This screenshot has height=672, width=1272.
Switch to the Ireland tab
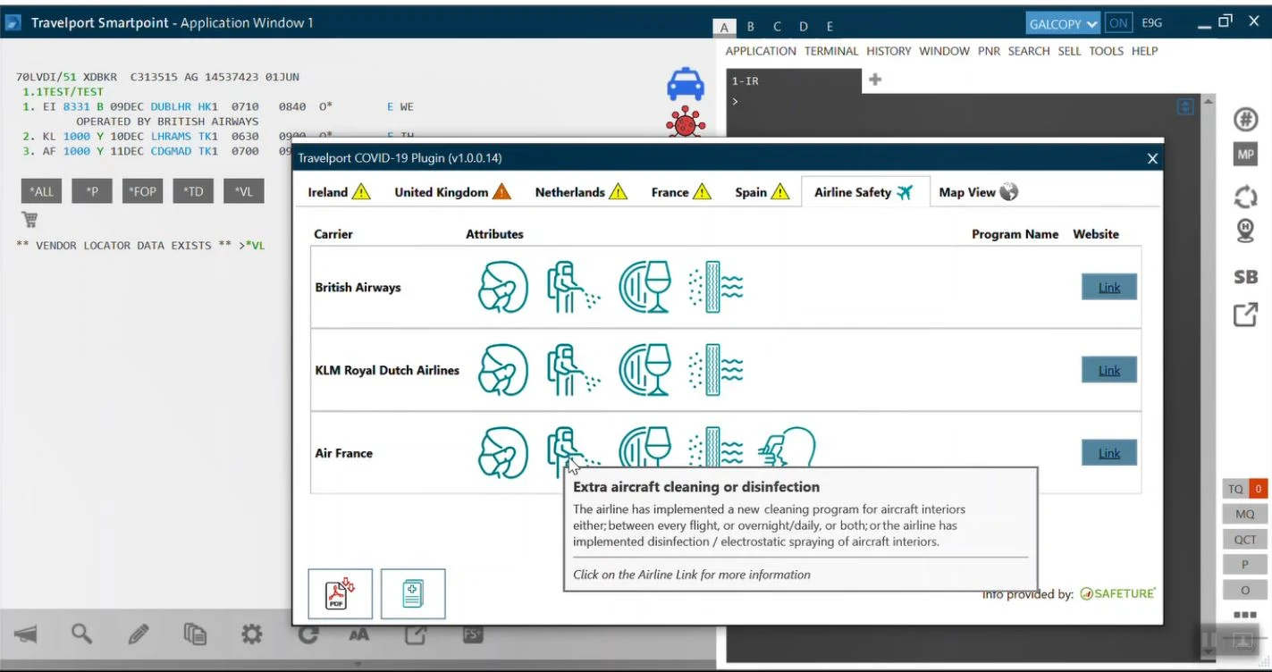339,192
